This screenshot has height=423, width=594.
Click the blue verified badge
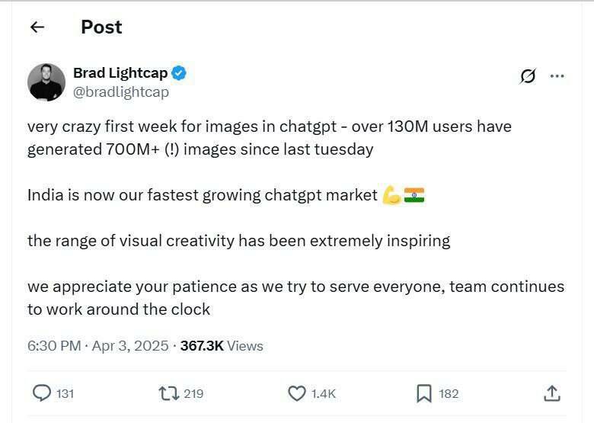(x=180, y=73)
